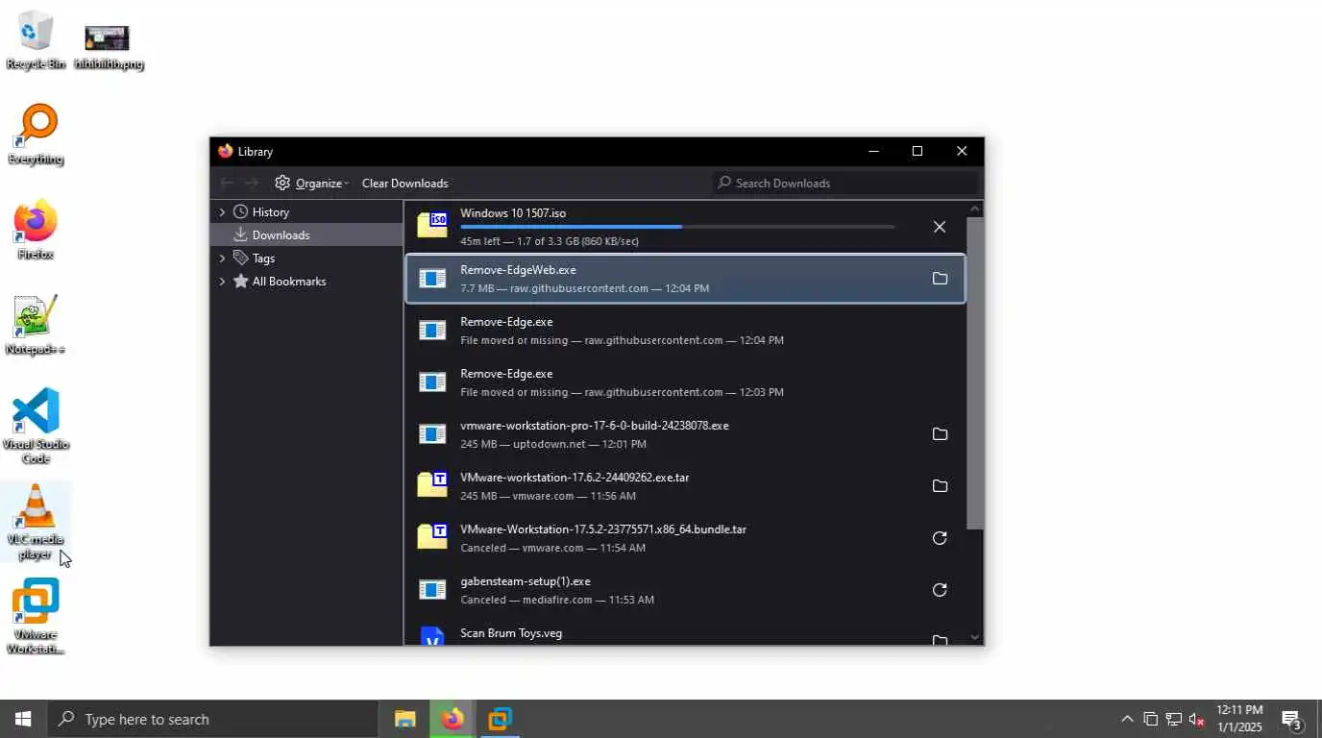Select All Bookmarks in the sidebar

pos(306,281)
